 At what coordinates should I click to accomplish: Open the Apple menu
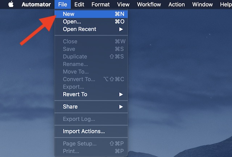tap(11, 5)
